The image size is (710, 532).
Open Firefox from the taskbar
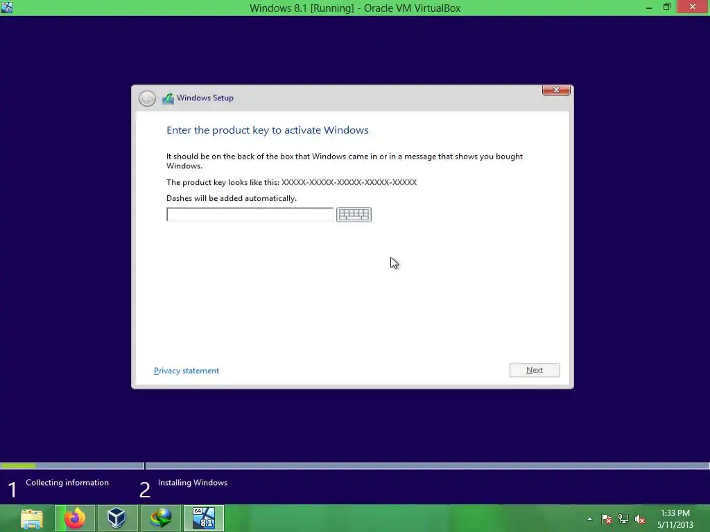[x=75, y=518]
